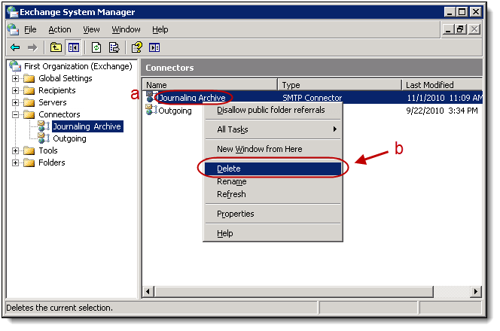Screen dimensions: 500x331
Task: Choose New Window from Here
Action: [x=273, y=149]
